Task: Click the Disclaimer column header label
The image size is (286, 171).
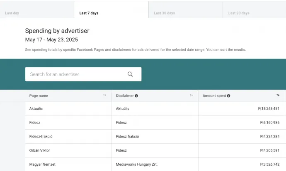Action: point(125,96)
